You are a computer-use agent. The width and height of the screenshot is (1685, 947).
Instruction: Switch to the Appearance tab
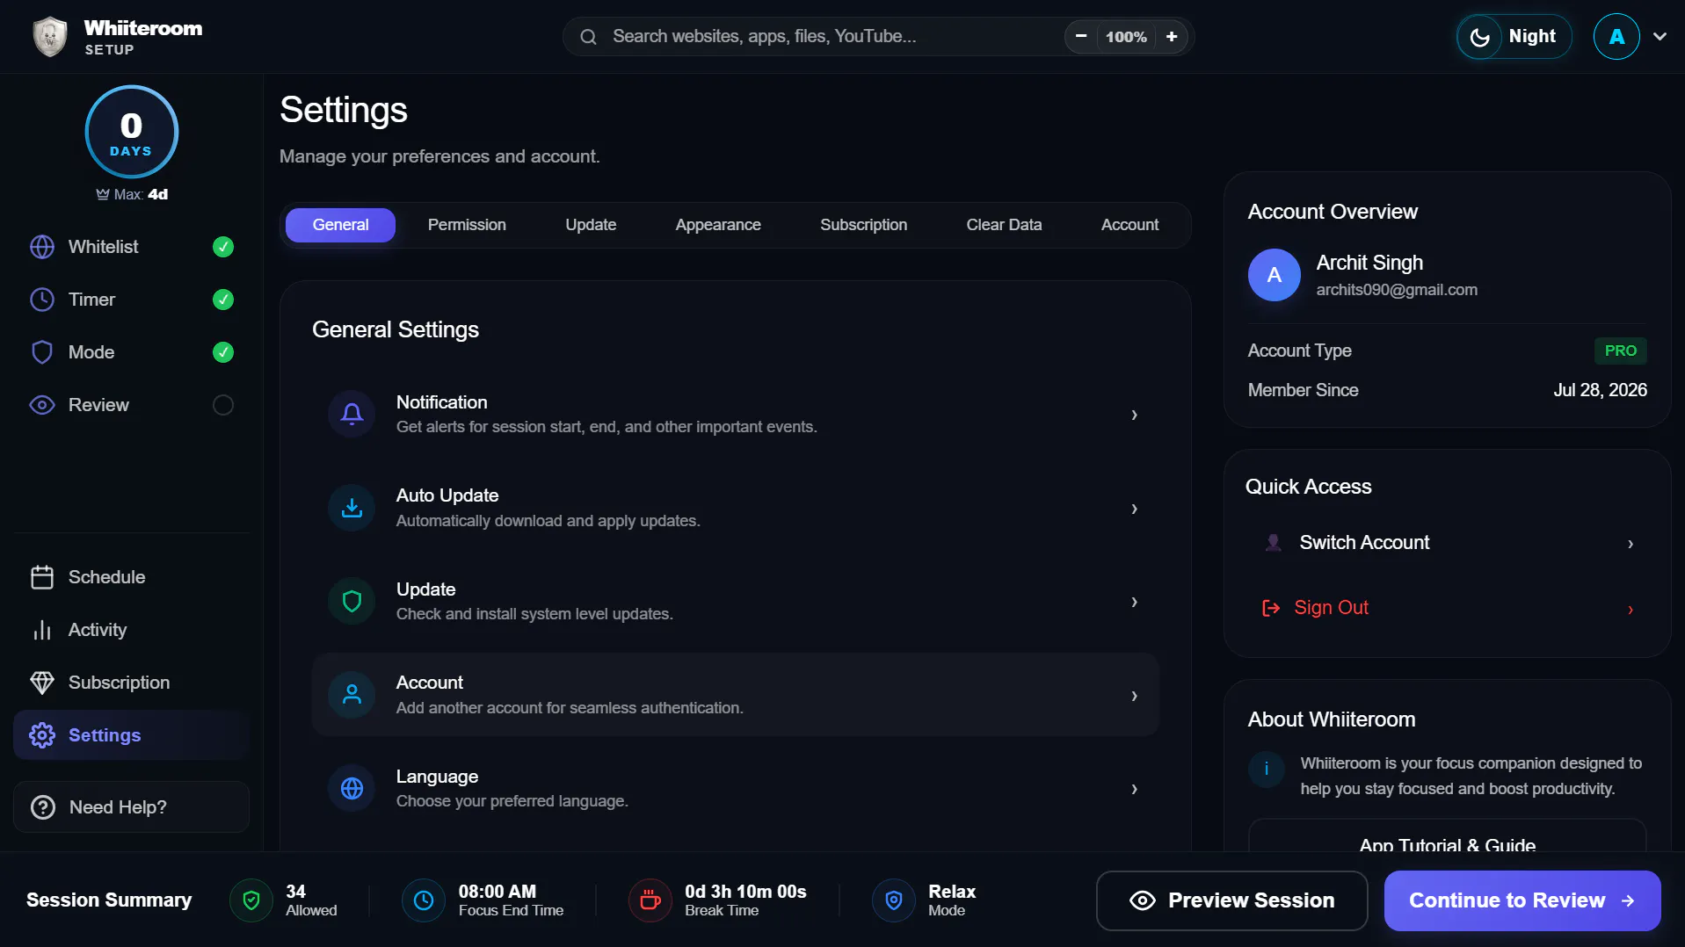pyautogui.click(x=718, y=225)
